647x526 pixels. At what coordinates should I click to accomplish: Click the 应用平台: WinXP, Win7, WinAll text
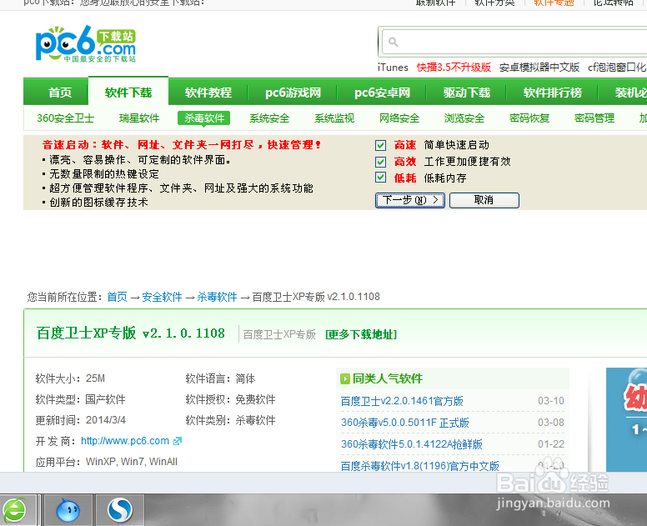[x=107, y=462]
